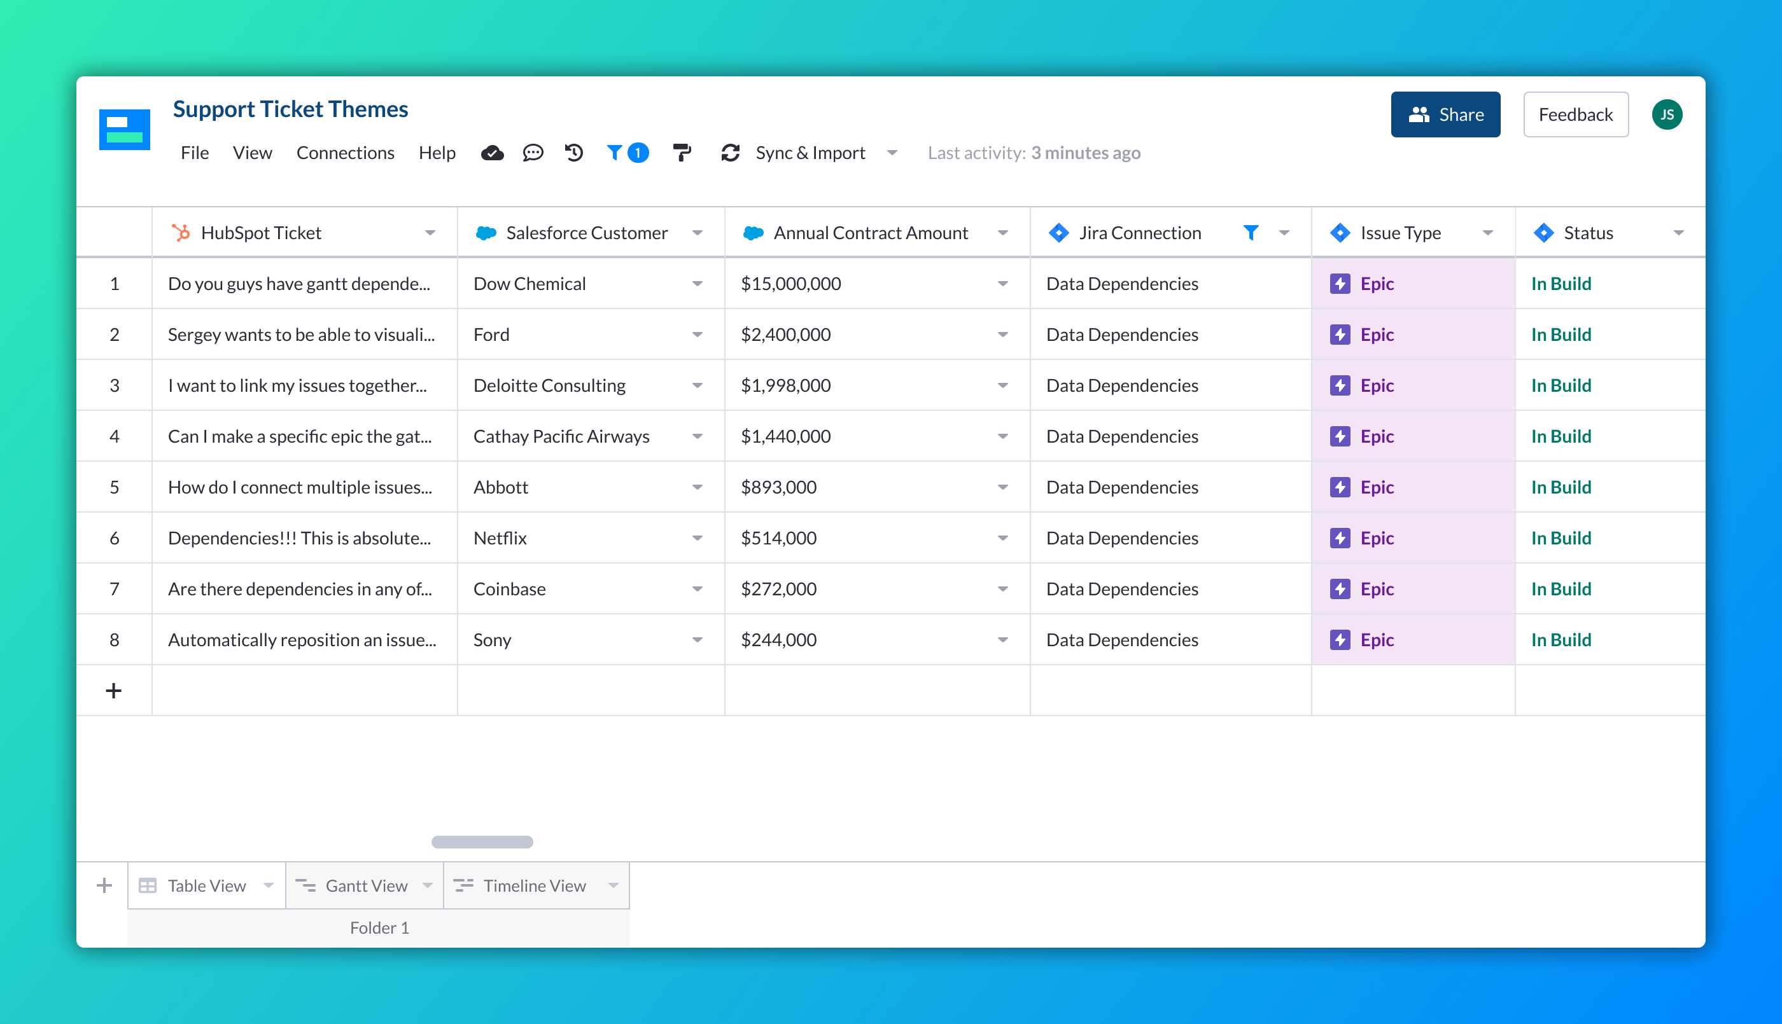Open the Connections menu

(x=346, y=153)
